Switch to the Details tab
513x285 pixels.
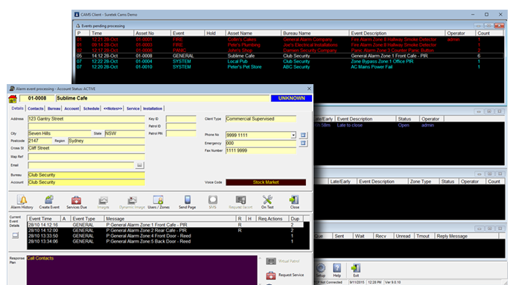[17, 108]
